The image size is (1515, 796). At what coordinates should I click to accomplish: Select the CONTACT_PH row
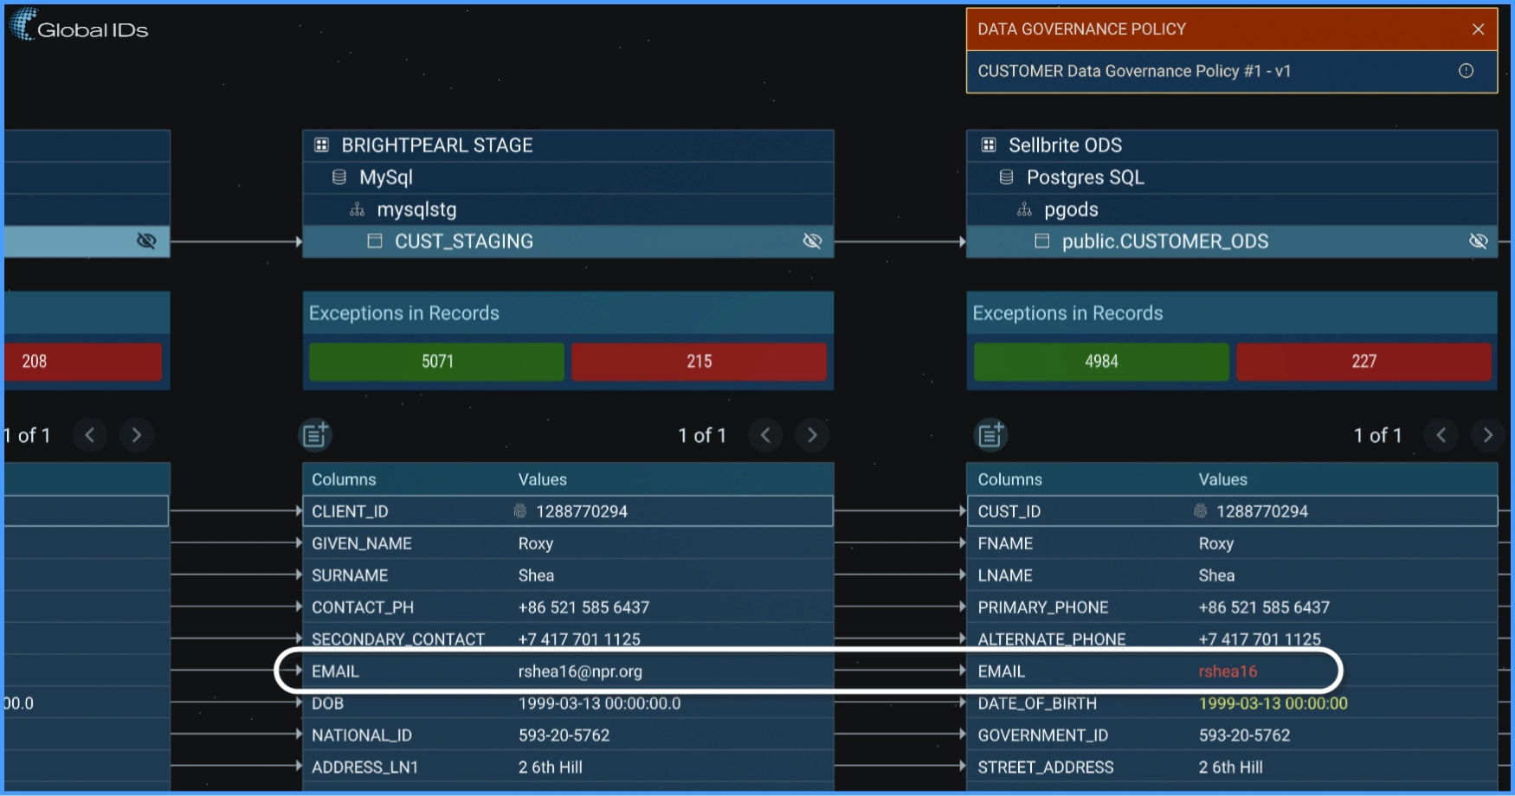click(568, 607)
